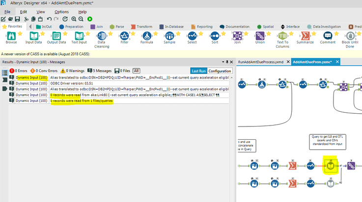This screenshot has width=362, height=202.
Task: Switch Results to Last Run view
Action: (x=198, y=71)
